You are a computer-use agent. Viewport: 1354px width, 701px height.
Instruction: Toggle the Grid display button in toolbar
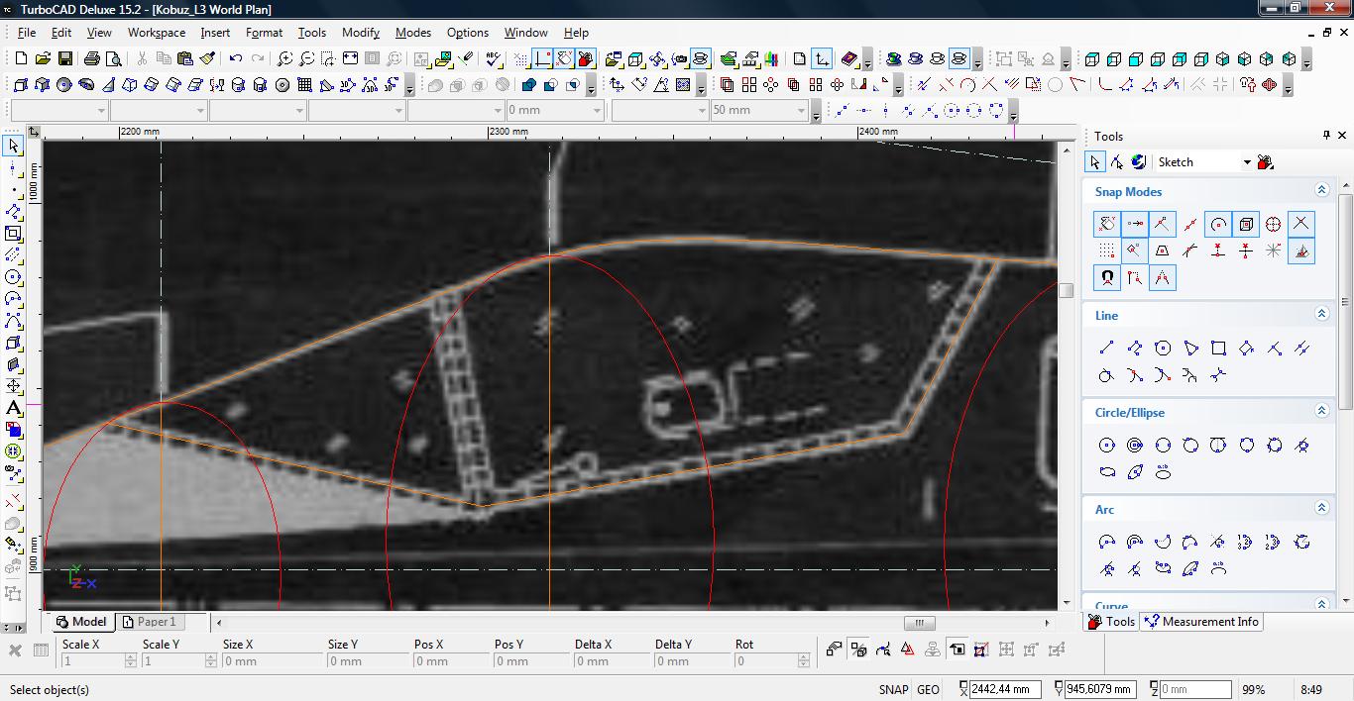521,59
